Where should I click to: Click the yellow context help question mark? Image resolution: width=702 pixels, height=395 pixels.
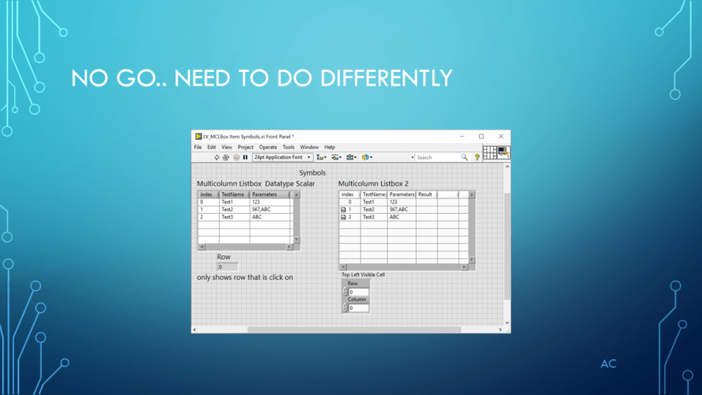click(x=476, y=157)
